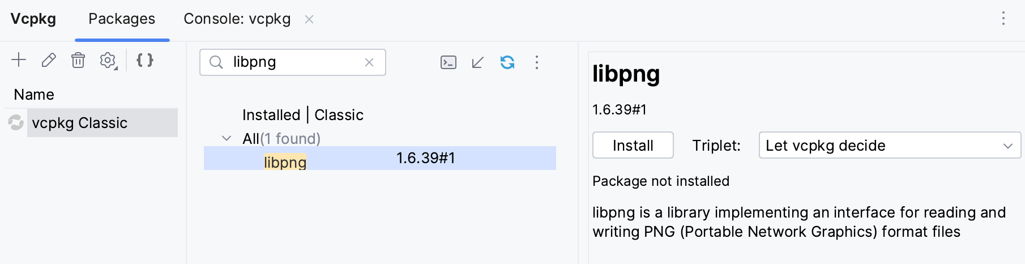Select vcpkg Classic in the Name list
Screen dimensions: 1025x264
click(x=80, y=123)
